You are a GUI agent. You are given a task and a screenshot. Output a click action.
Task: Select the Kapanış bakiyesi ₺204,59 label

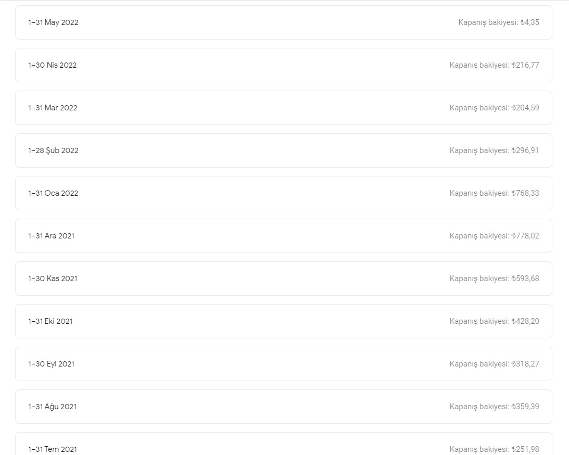[x=494, y=108]
